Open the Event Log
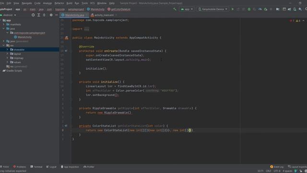307x173 pixels. (277, 167)
